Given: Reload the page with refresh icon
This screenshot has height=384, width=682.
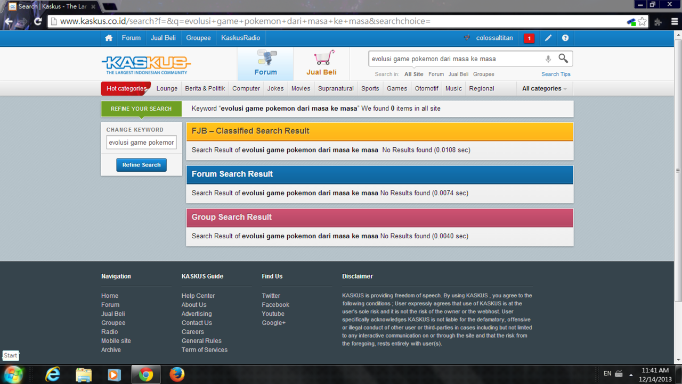Looking at the screenshot, I should pos(38,21).
